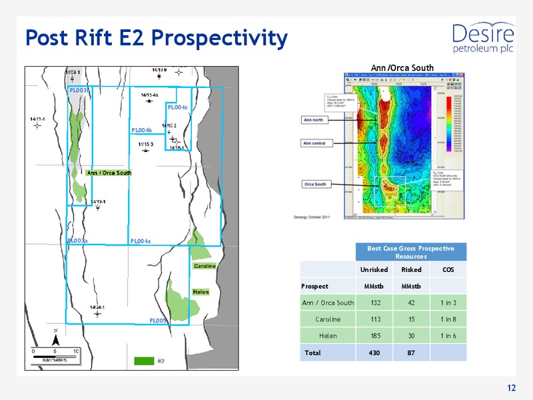Screen dimensions: 533x400
Task: Click the Helen row name in table
Action: tap(328, 336)
